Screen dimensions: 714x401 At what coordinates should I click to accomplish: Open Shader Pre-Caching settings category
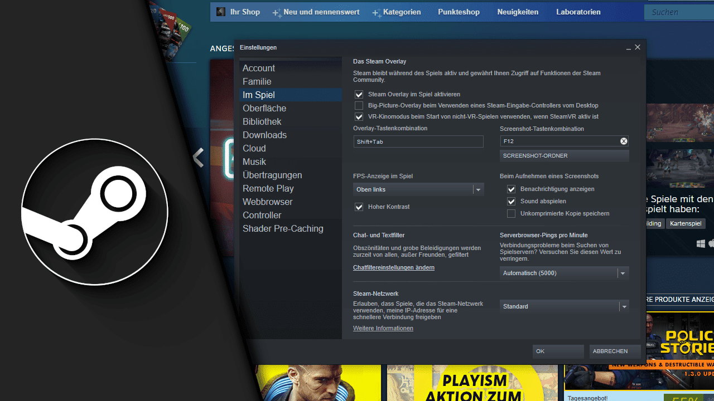click(x=291, y=228)
